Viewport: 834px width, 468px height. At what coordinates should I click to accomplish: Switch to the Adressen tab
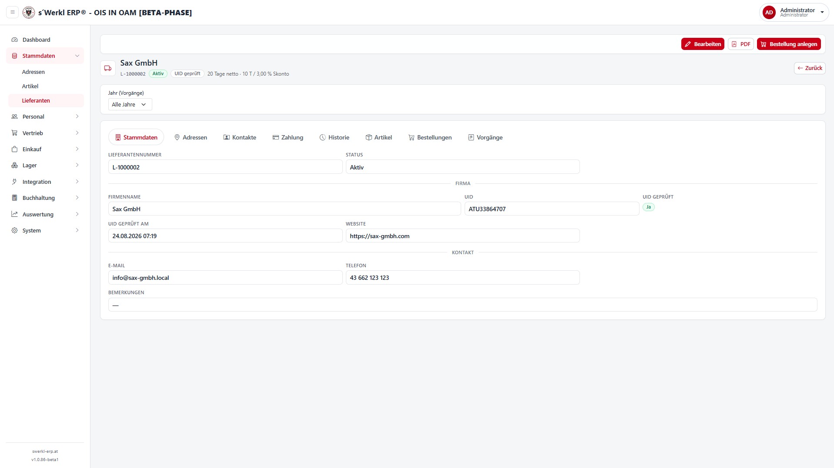point(191,137)
